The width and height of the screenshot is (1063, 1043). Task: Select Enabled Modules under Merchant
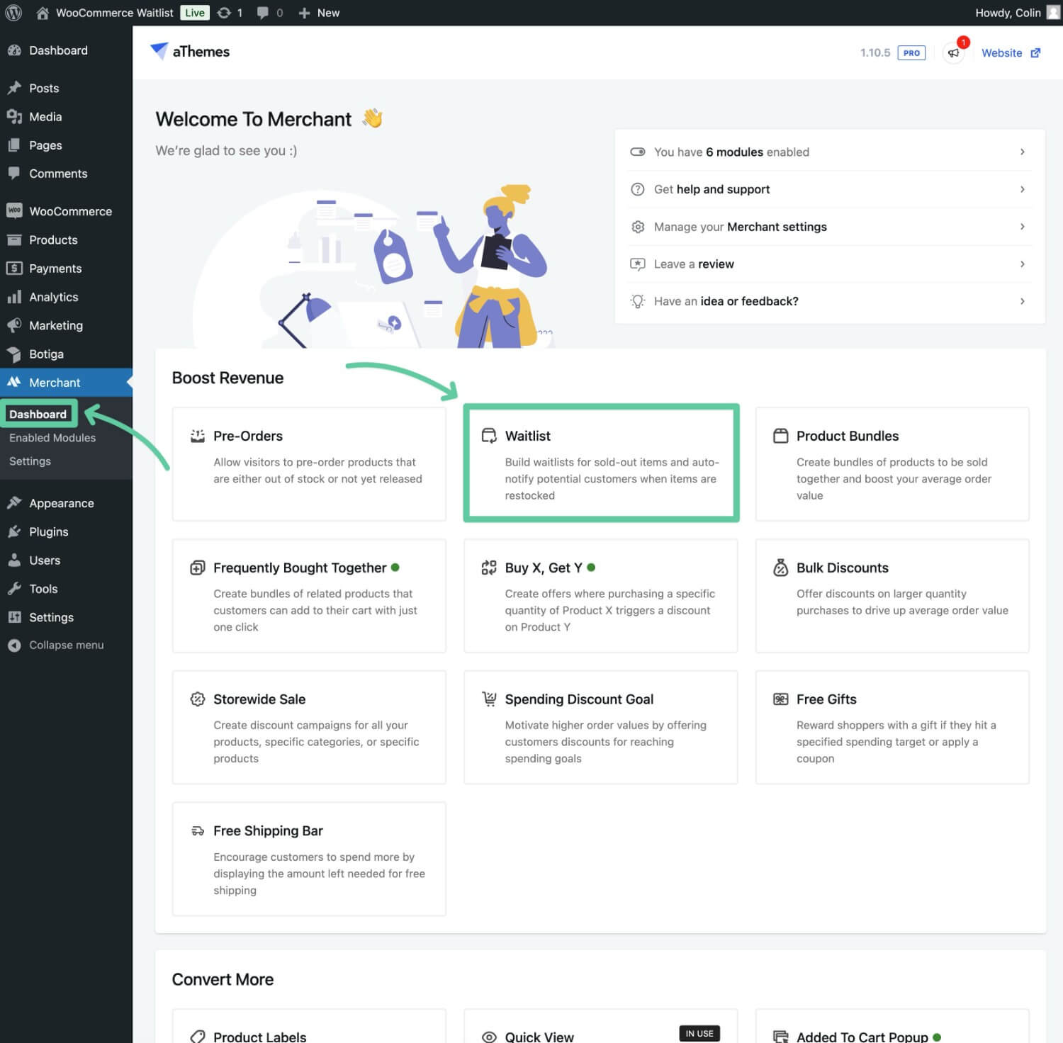(x=52, y=438)
